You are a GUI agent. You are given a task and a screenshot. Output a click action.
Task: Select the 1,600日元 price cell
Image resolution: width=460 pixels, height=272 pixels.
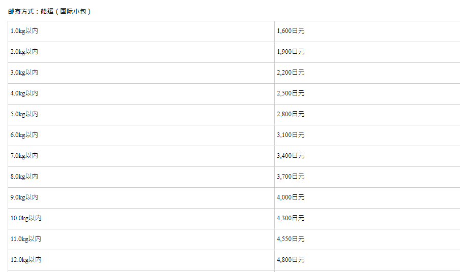coord(367,31)
